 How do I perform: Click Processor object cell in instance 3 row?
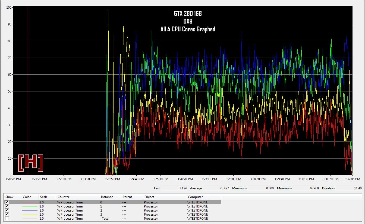151,214
